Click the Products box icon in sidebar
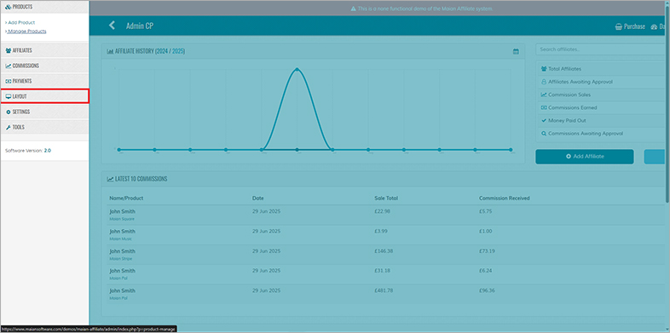Screen dimensions: 670x333 pyautogui.click(x=9, y=8)
